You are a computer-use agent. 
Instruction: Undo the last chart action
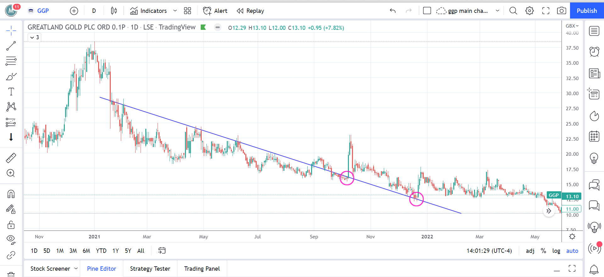pos(393,11)
